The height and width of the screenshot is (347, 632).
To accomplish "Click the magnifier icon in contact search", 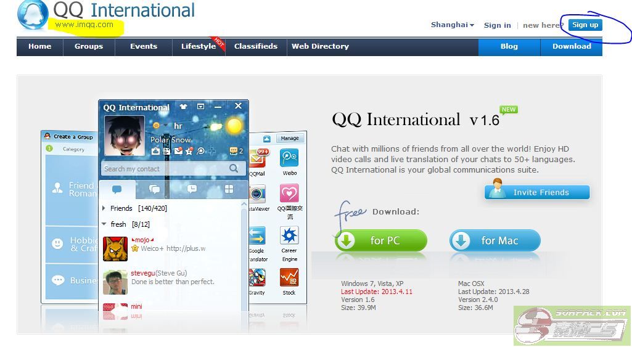I will click(234, 168).
